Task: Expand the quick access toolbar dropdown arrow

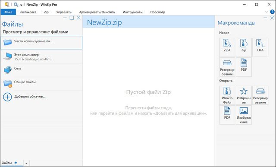Action: click(x=21, y=5)
